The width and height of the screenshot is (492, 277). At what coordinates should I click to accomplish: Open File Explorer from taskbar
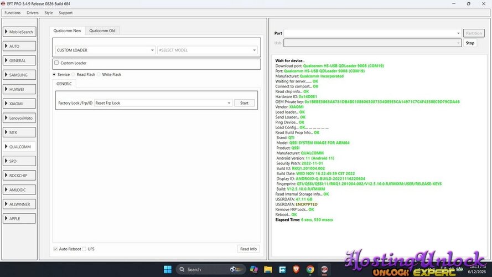point(268,269)
